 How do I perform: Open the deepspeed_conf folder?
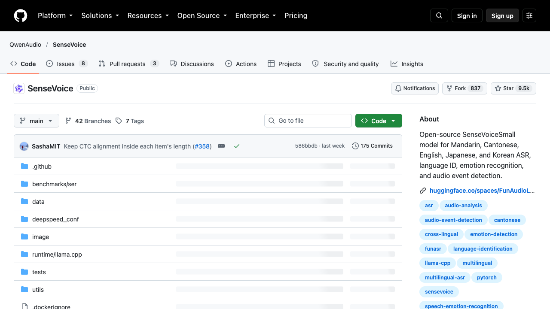[x=55, y=219]
